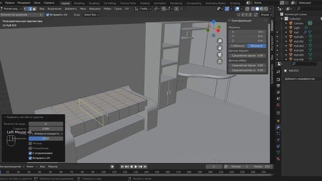Image resolution: width=322 pixels, height=181 pixels.
Task: Click the Camera object icon in outliner
Action: pos(291,23)
